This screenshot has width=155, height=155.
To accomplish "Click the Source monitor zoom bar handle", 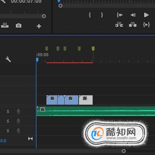I will tap(44, 16).
